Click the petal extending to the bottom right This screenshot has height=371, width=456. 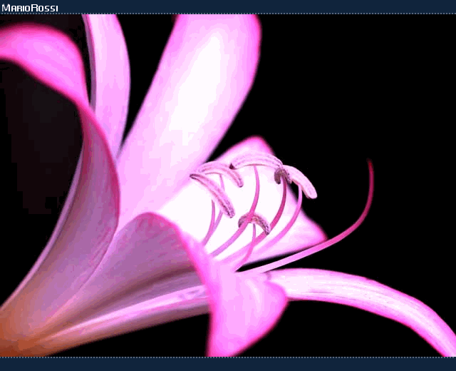coord(385,300)
